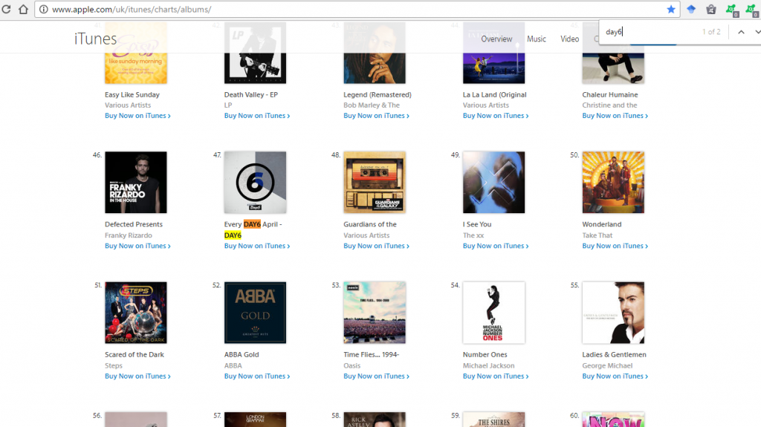This screenshot has height=427, width=761.
Task: Open the blue diamond extension icon
Action: coord(691,9)
